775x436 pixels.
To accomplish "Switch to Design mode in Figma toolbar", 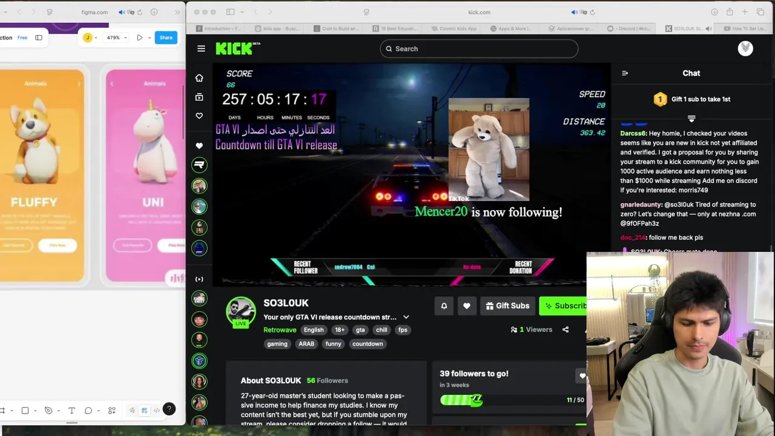I will tap(144, 411).
